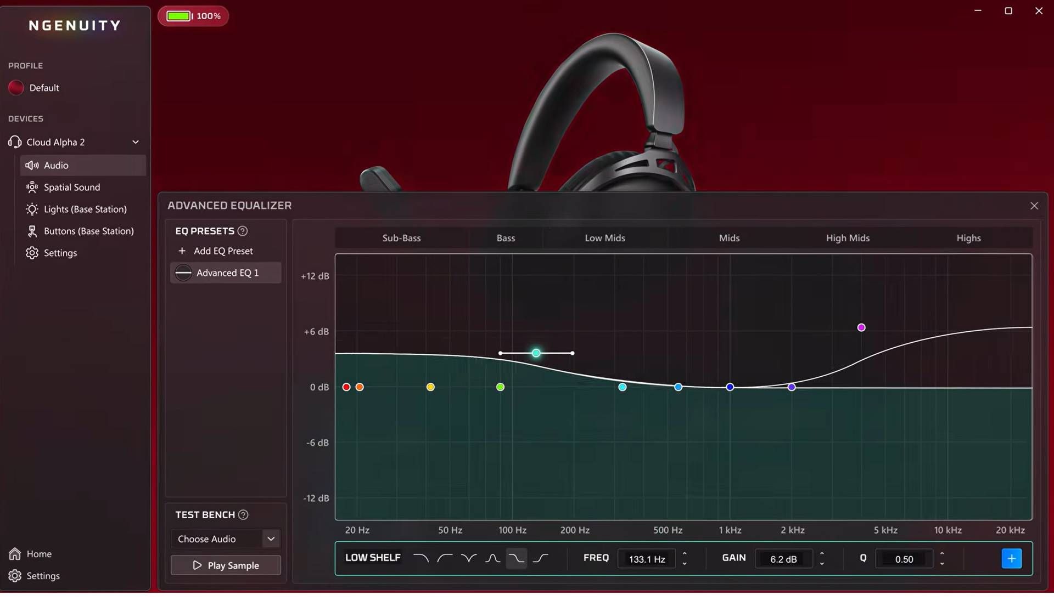Screen dimensions: 1054x606
Task: Click the Advanced EQ 1 preset curve icon
Action: click(x=183, y=273)
